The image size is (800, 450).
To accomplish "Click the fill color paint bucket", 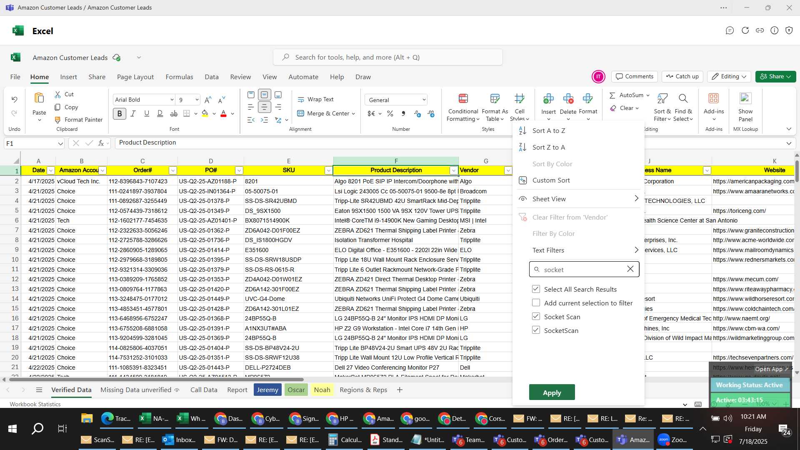I will click(x=205, y=113).
